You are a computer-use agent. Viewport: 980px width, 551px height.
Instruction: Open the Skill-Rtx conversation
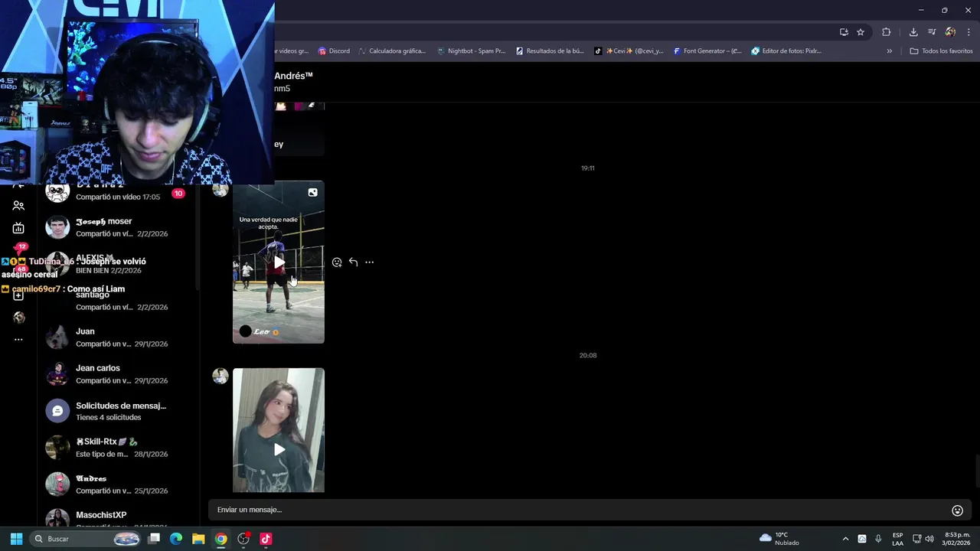(x=119, y=448)
